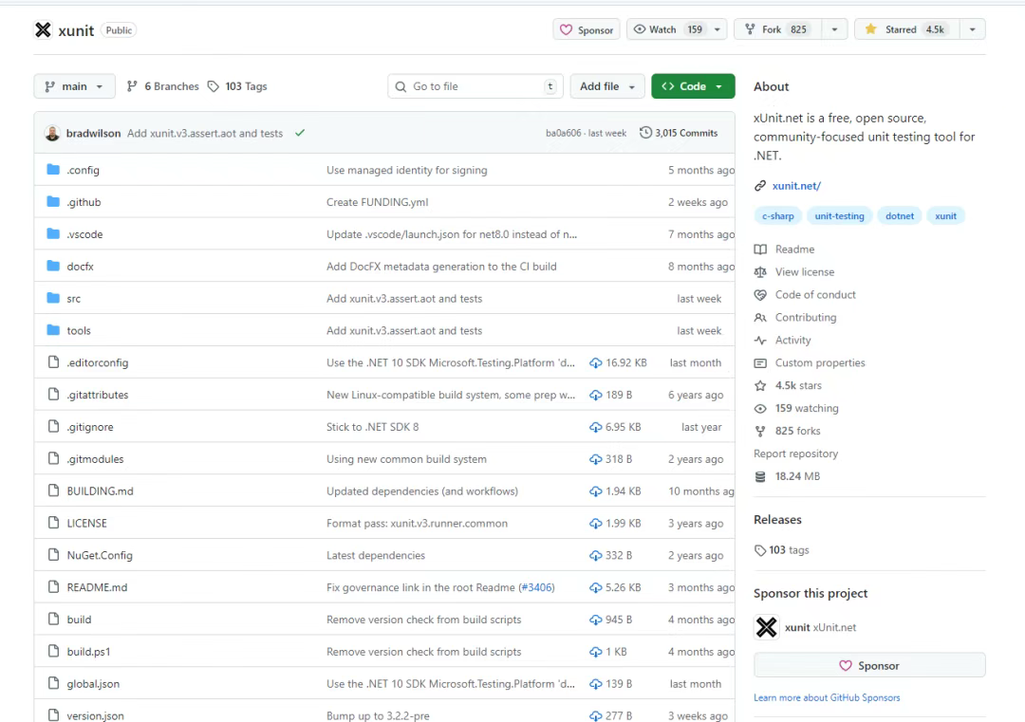Click the xunit logo in Sponsor this project
The width and height of the screenshot is (1025, 722).
coord(767,627)
